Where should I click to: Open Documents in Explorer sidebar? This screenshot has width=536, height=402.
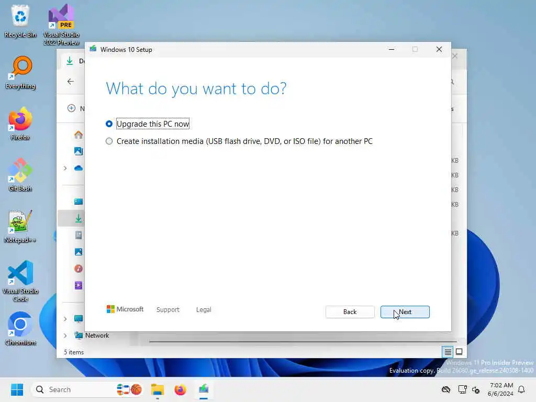79,235
